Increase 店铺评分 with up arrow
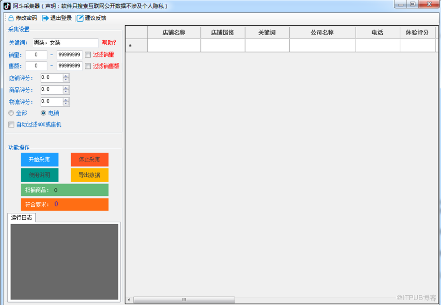441x305 pixels. click(x=66, y=76)
